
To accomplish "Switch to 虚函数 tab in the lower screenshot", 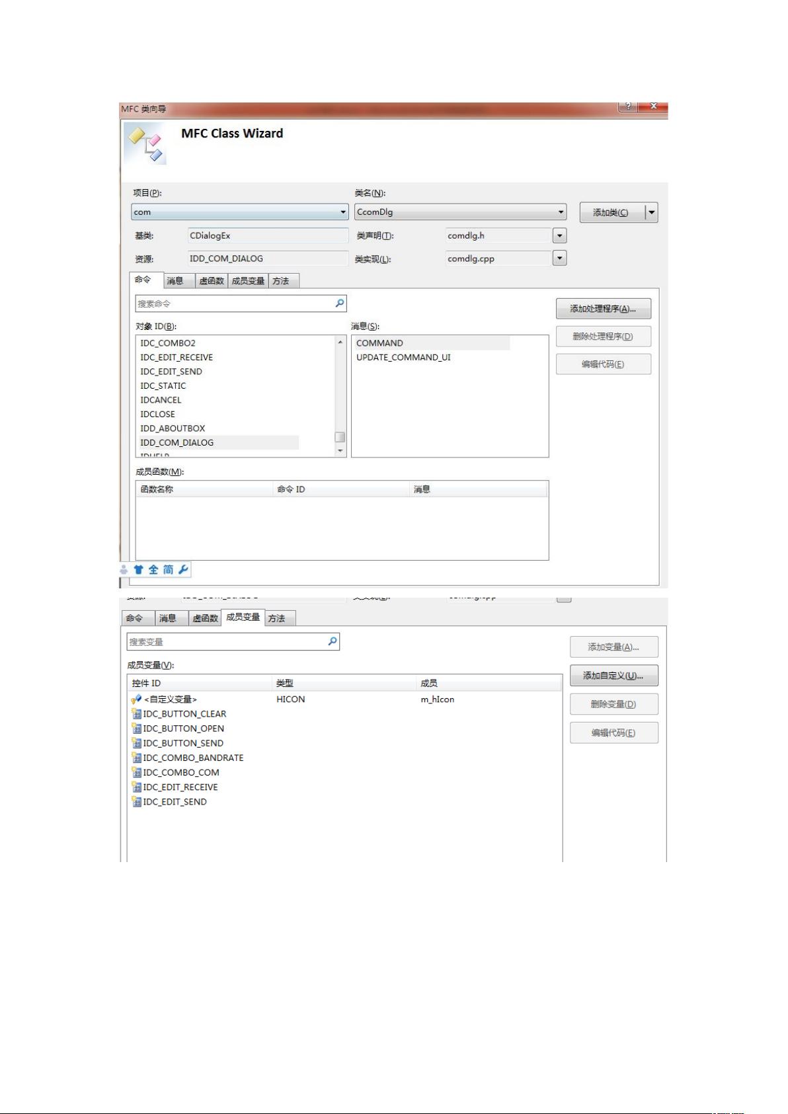I will 205,618.
